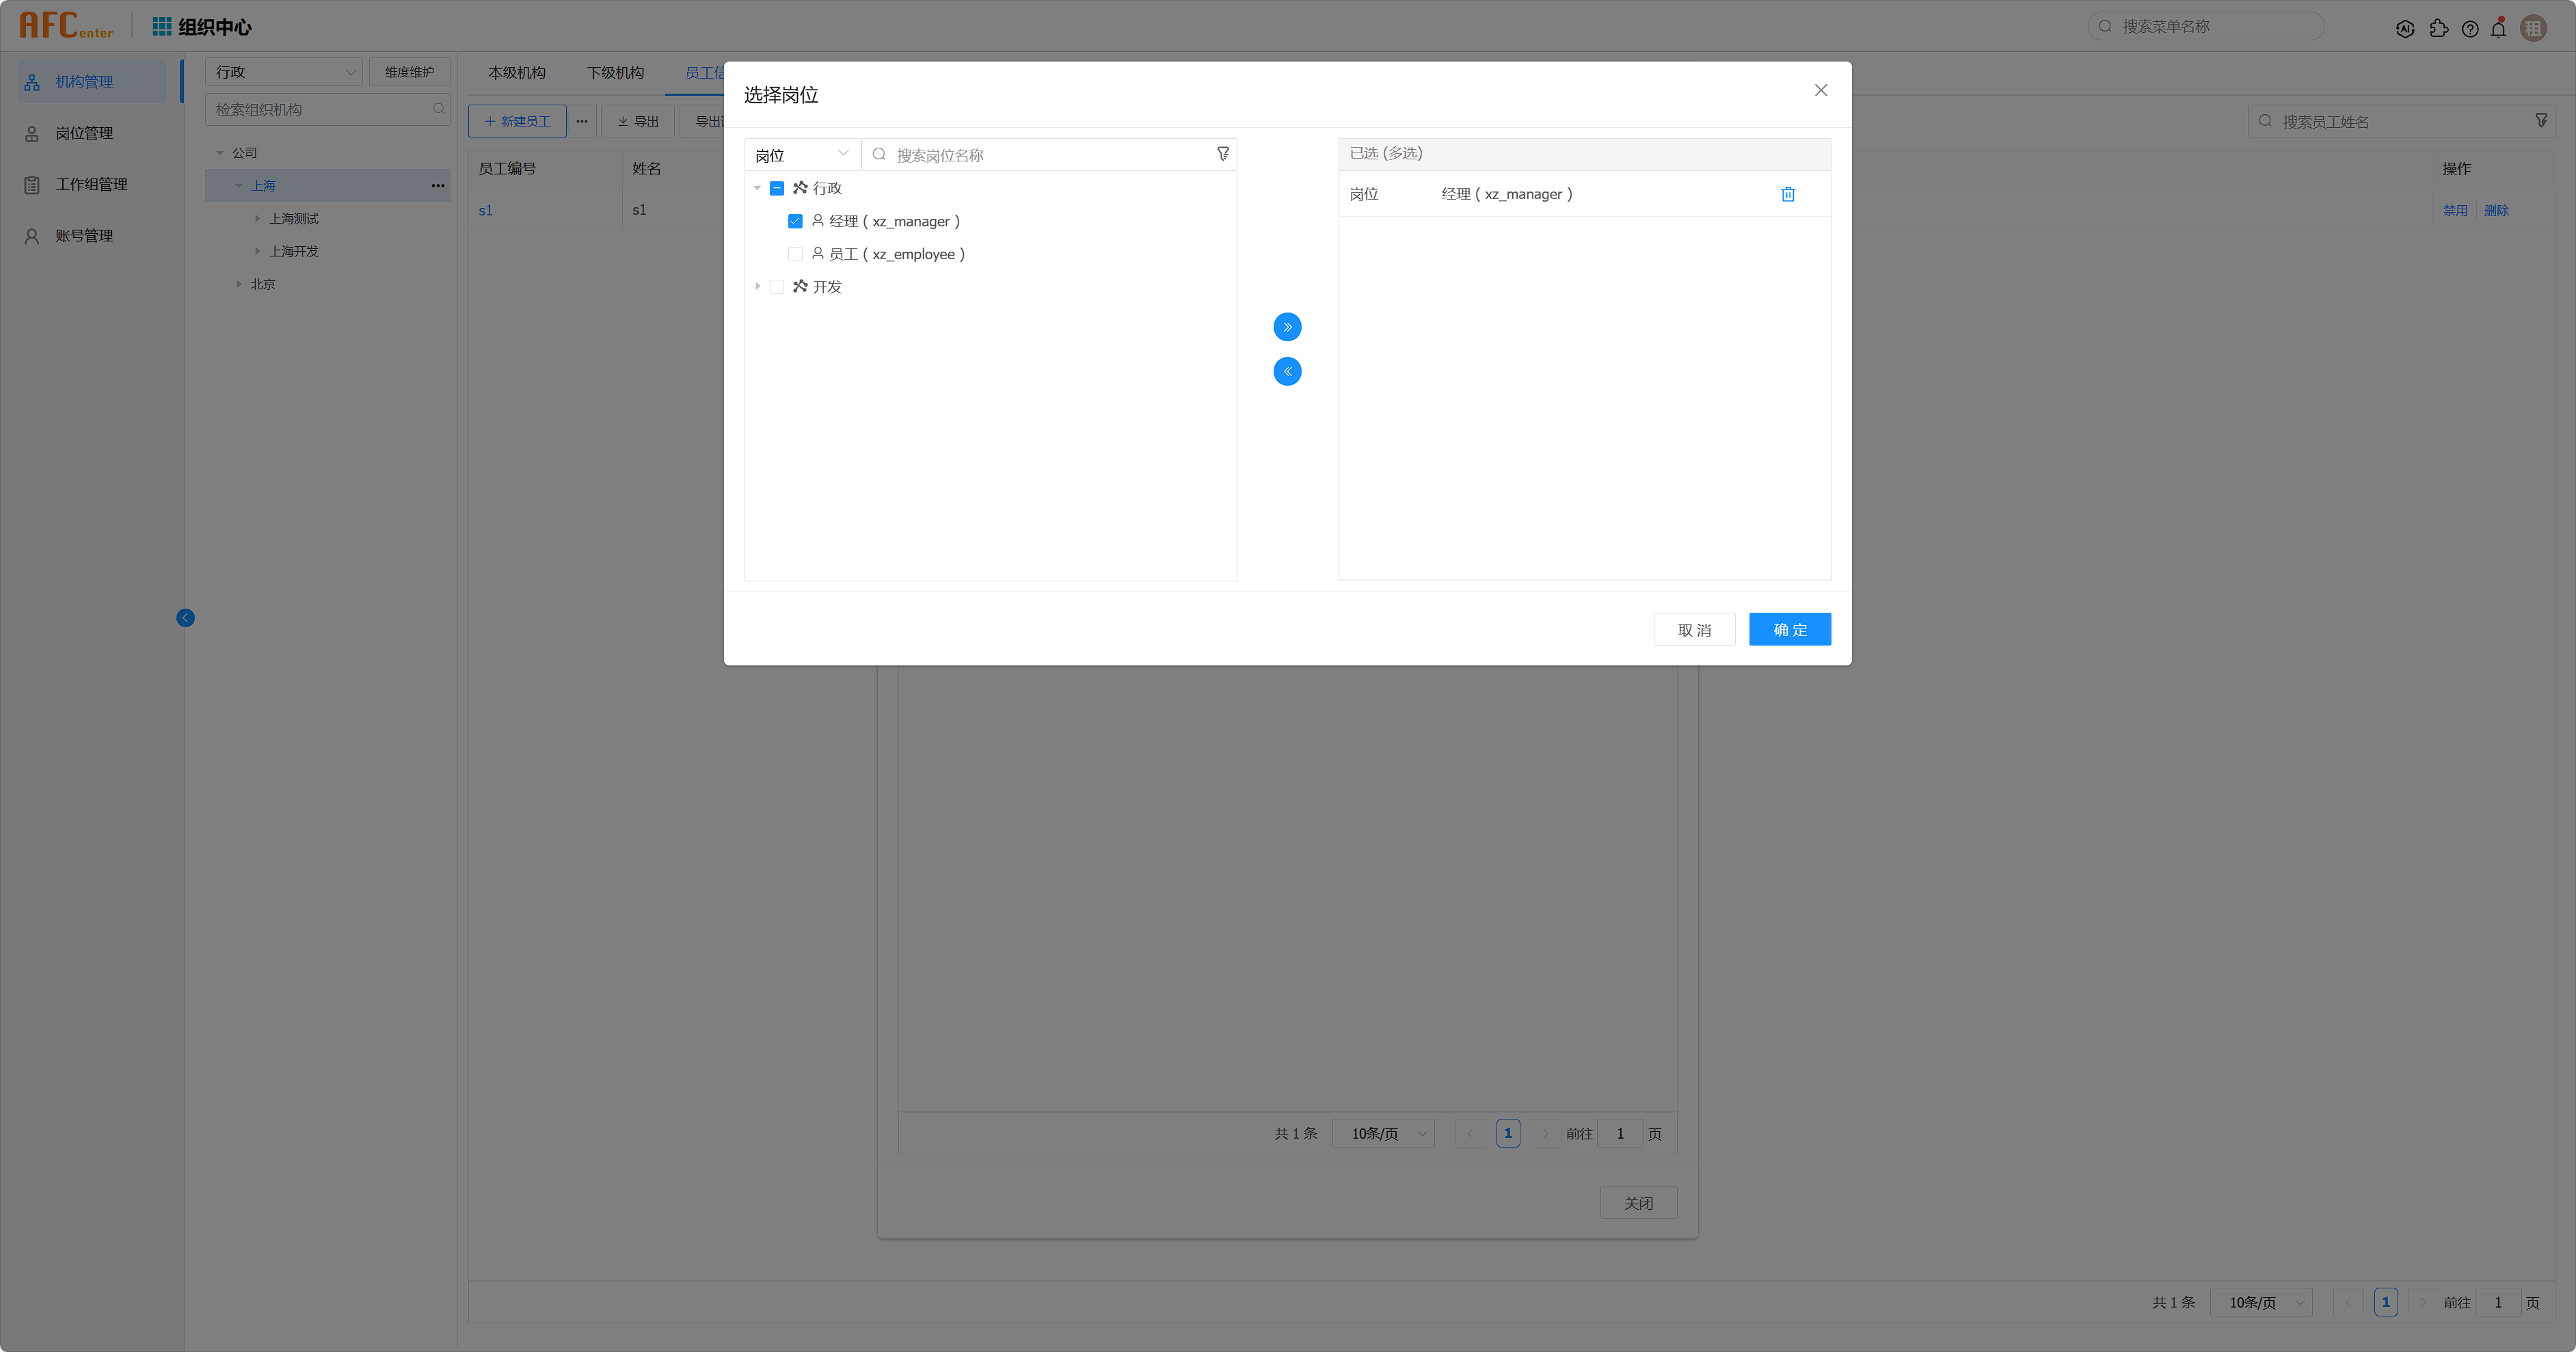
Task: Click the move-right double arrow button
Action: point(1287,327)
